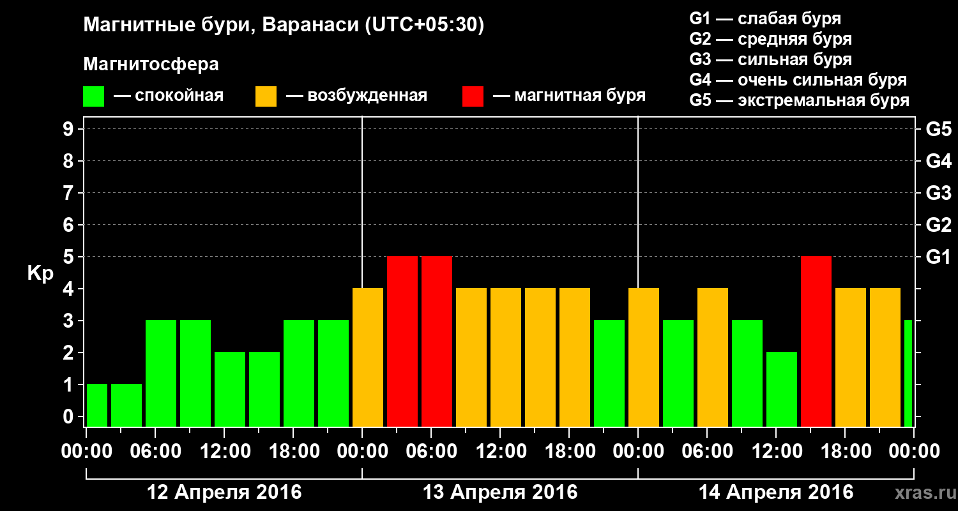The width and height of the screenshot is (958, 511).
Task: Click the yellow 06:00–09:00 bar on 14 April
Action: click(x=713, y=357)
